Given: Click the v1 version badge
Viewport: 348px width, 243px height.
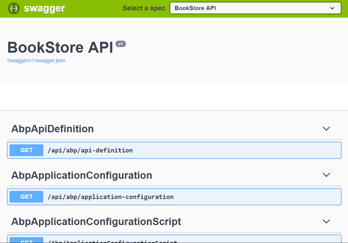Looking at the screenshot, I should [121, 44].
